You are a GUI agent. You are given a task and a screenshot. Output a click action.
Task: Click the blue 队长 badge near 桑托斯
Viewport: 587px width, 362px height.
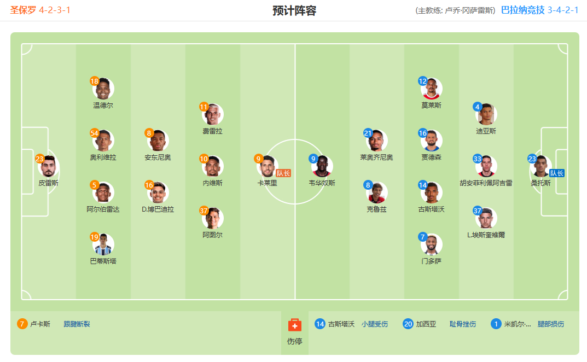[557, 173]
